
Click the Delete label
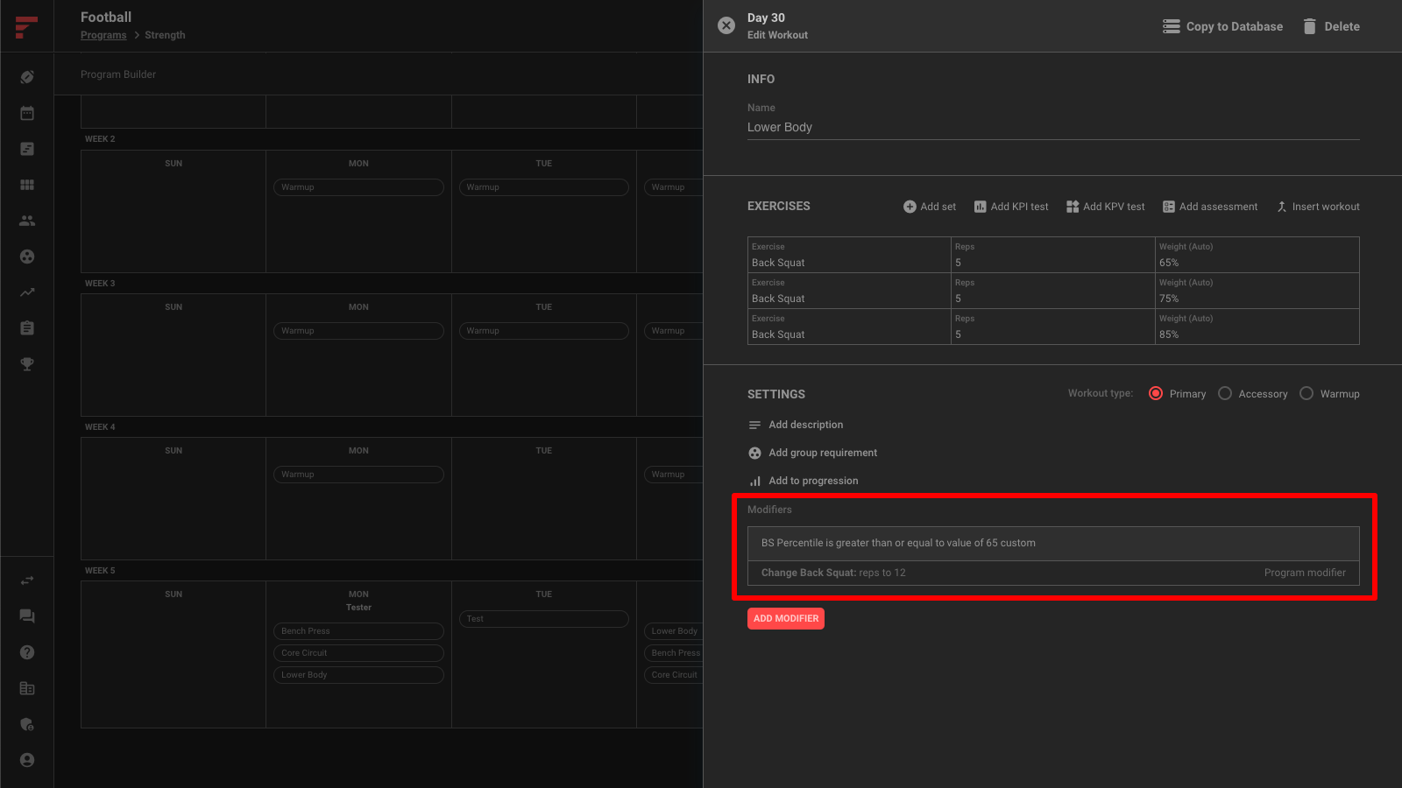[1342, 26]
